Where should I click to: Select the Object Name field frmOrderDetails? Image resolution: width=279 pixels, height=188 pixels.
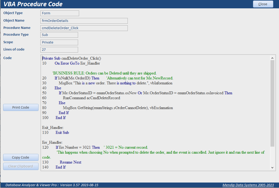[x=84, y=21]
